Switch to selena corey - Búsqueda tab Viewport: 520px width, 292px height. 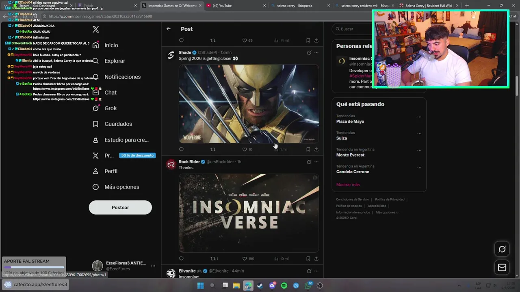click(300, 6)
